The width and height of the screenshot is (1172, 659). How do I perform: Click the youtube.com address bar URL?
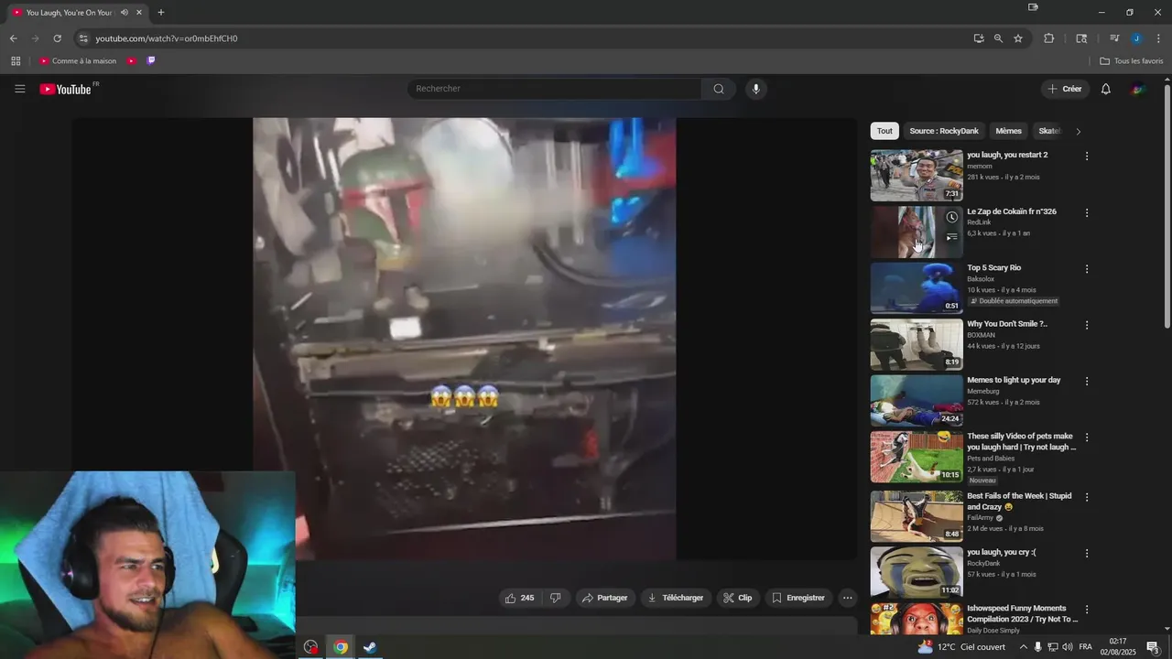[x=167, y=38]
